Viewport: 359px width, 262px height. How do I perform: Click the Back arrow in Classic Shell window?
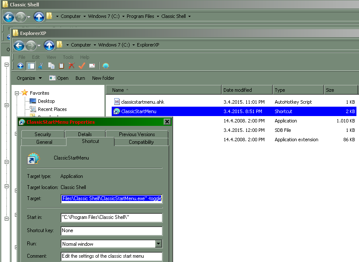point(9,17)
